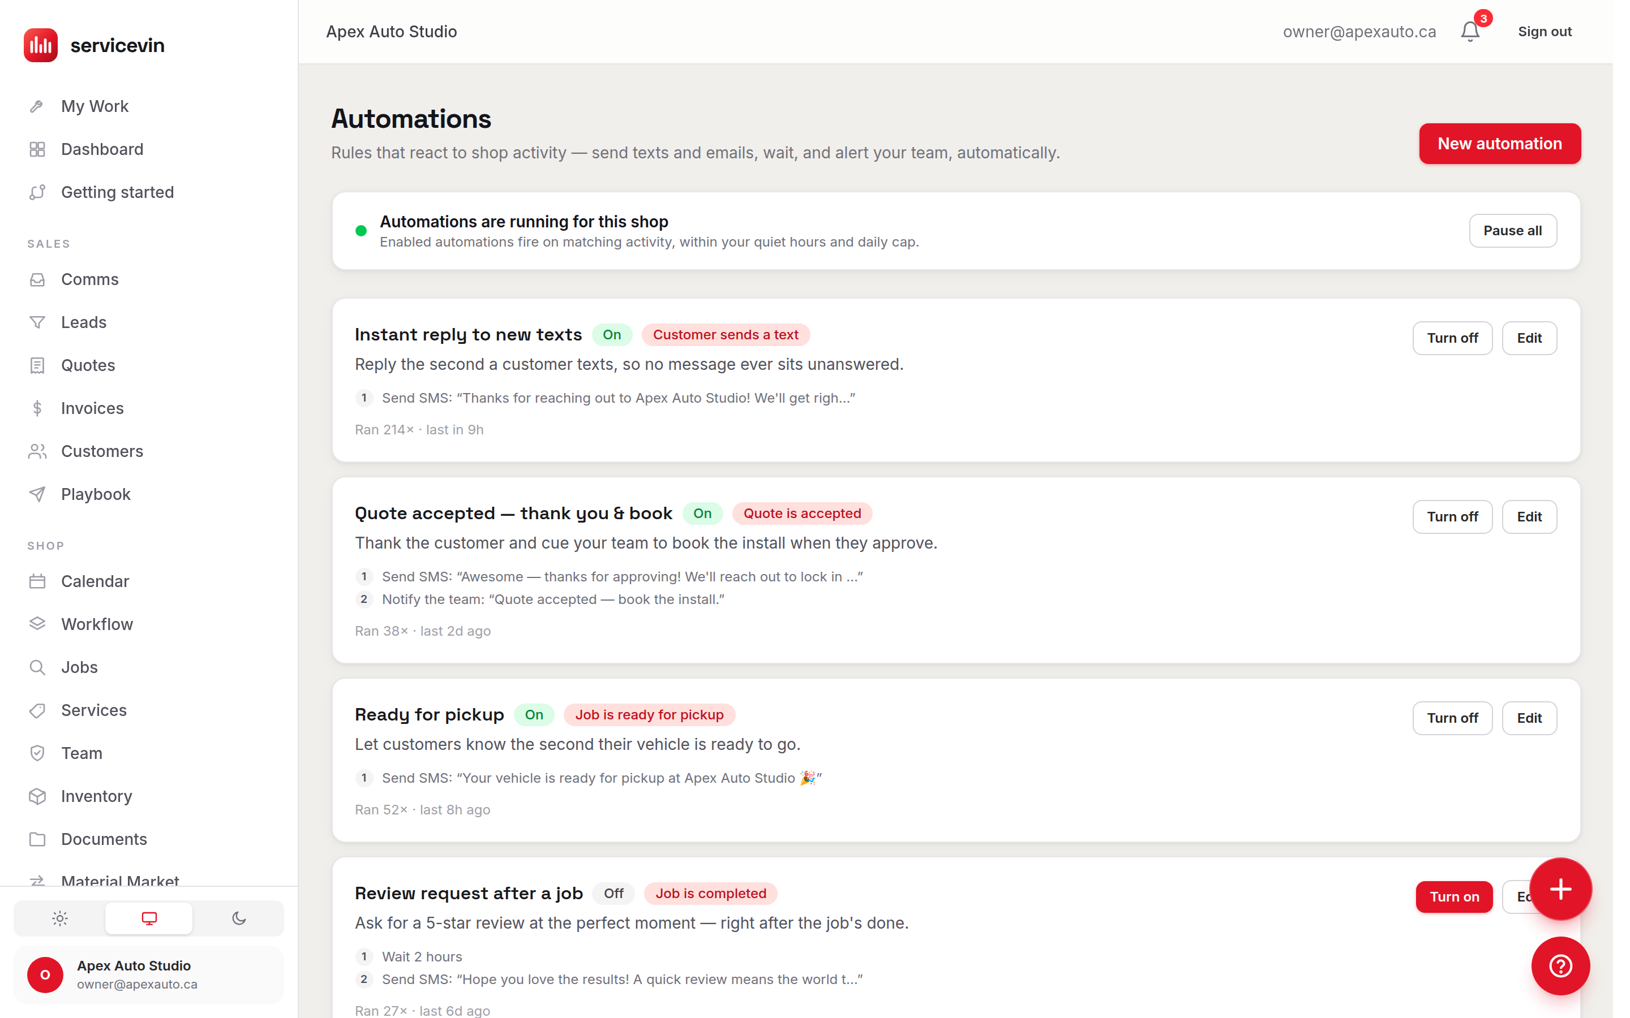This screenshot has height=1018, width=1630.
Task: Click the account avatar circle
Action: click(45, 976)
